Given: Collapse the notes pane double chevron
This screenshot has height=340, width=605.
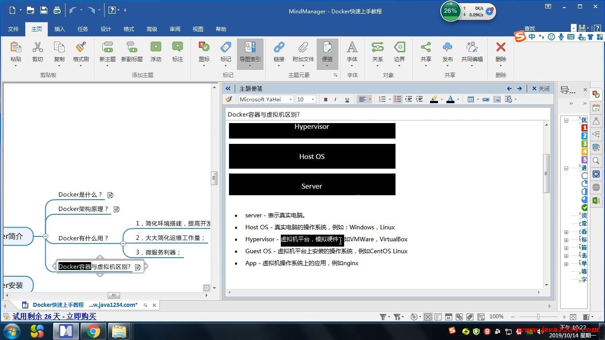Looking at the screenshot, I should pos(228,89).
